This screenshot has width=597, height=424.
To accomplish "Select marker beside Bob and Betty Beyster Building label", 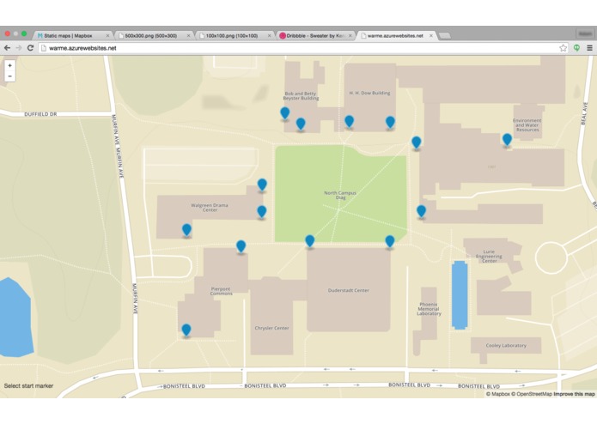I will tap(285, 113).
